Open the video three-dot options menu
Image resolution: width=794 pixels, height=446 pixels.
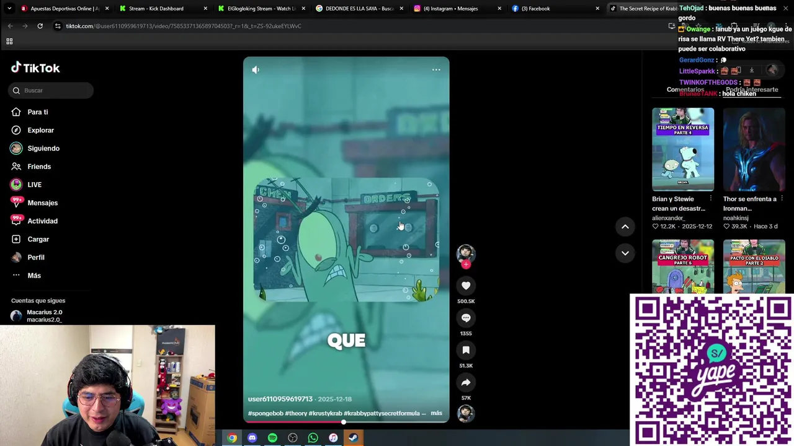click(436, 70)
